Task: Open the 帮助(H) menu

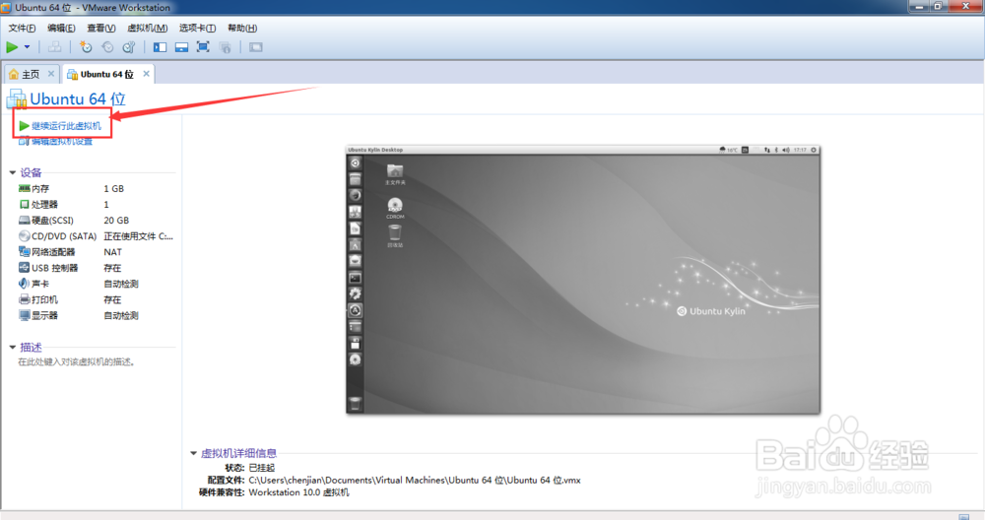Action: [242, 28]
